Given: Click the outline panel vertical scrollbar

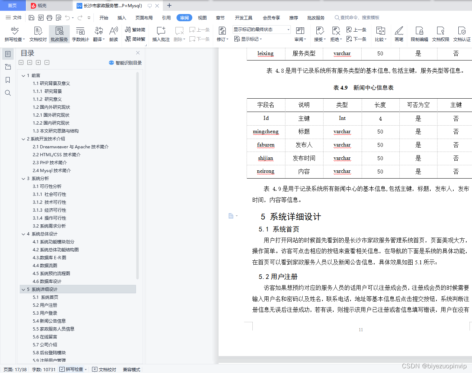Looking at the screenshot, I should click(x=137, y=175).
